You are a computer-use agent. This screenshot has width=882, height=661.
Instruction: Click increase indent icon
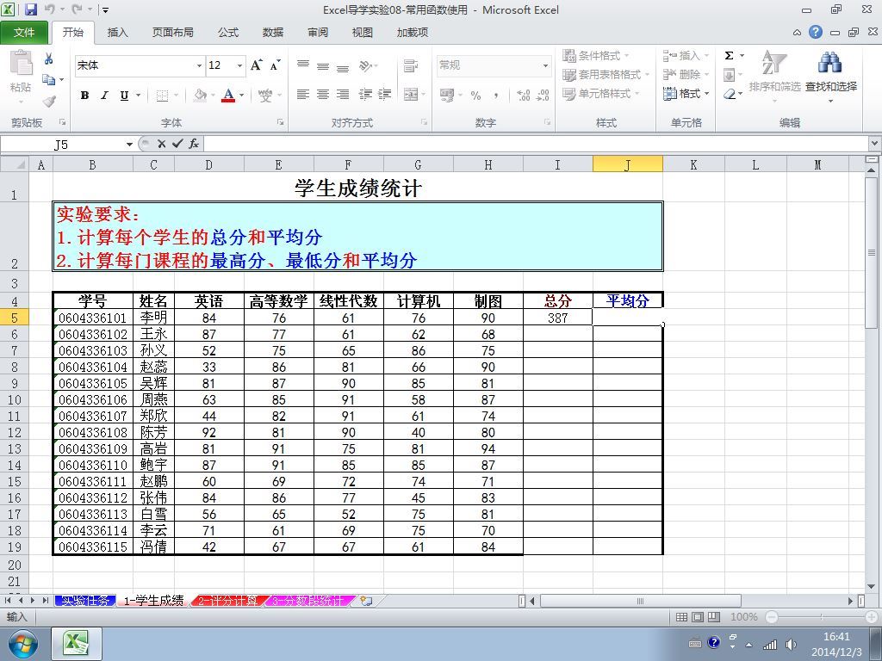385,95
